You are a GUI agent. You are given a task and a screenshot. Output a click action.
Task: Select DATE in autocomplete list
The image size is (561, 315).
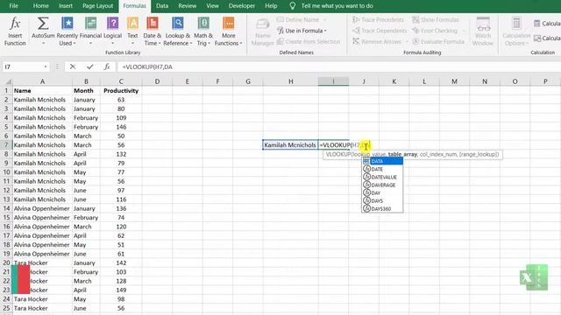(382, 169)
